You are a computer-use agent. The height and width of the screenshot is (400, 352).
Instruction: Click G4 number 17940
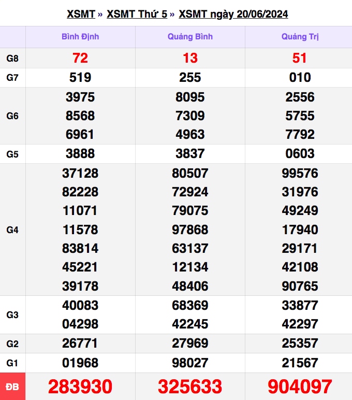click(x=300, y=230)
